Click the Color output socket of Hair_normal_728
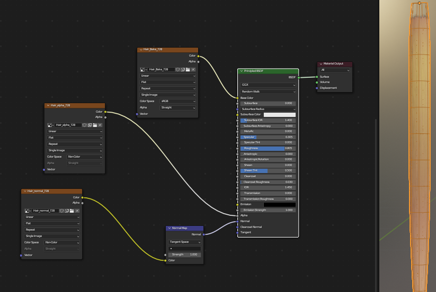Viewport: 436px width, 292px height. 82,197
